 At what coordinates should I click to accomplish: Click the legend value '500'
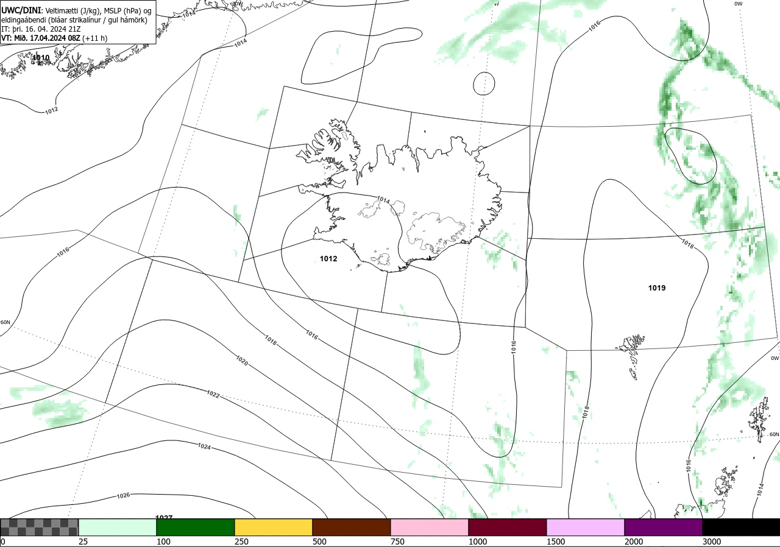tap(319, 542)
